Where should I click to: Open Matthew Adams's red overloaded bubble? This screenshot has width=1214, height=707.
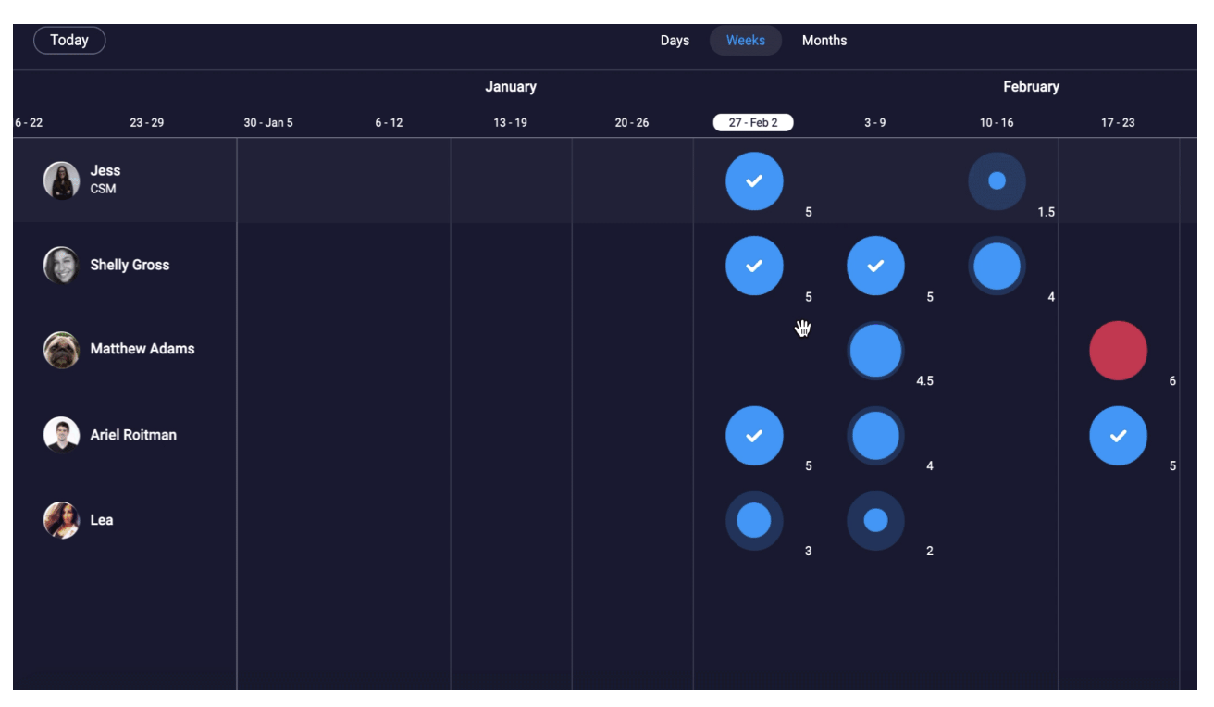pos(1118,351)
